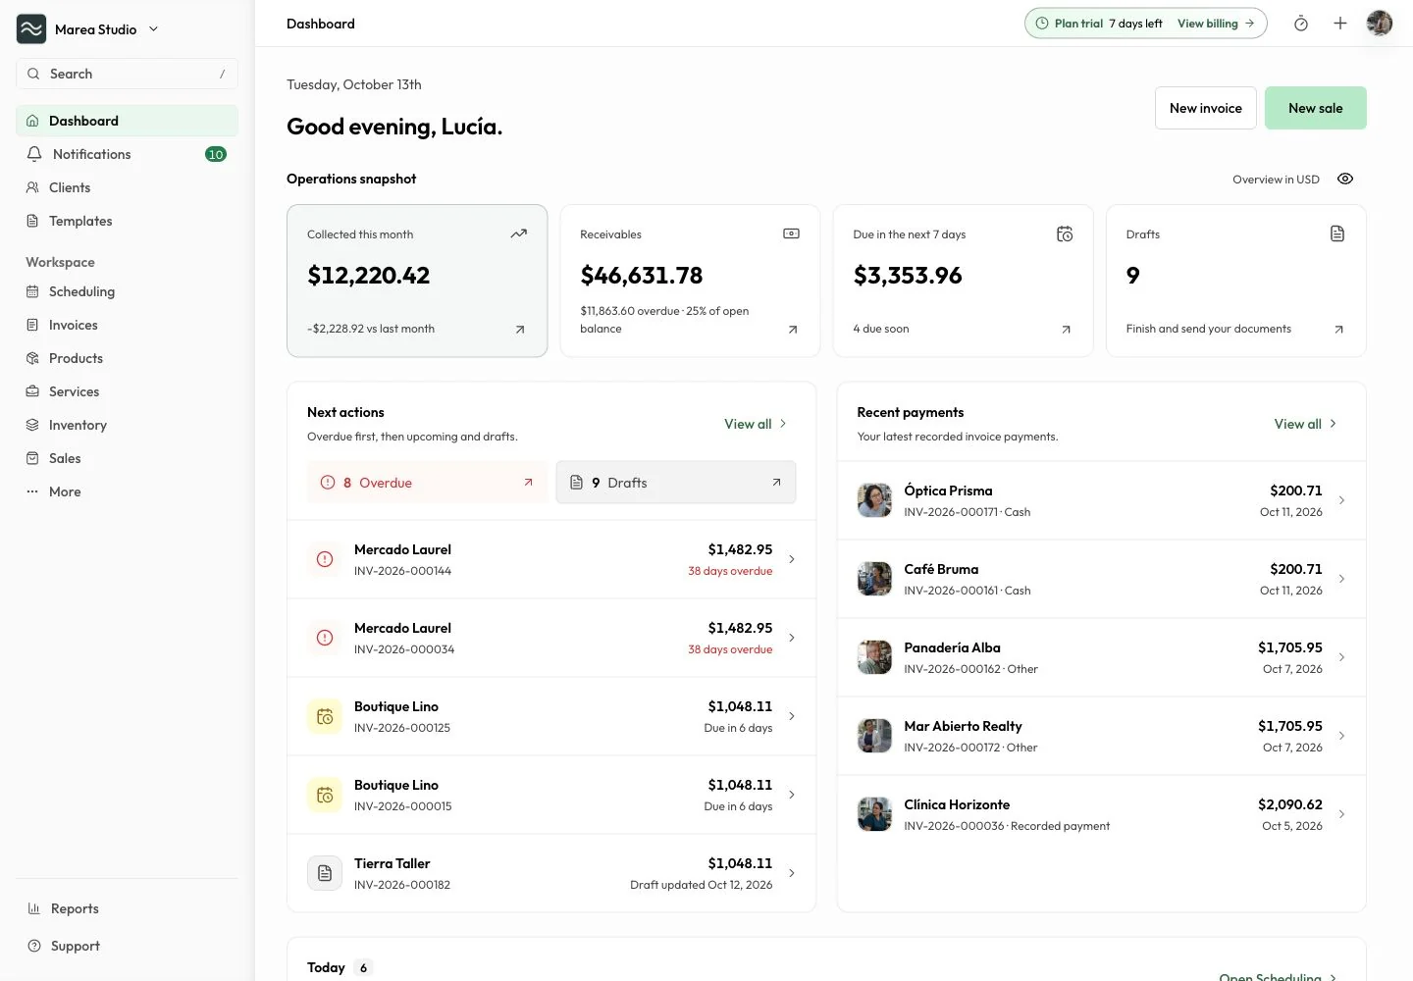Click the plus icon in top bar
1413x981 pixels.
[1340, 24]
